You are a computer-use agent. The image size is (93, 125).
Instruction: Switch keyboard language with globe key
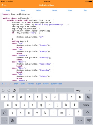click(12, 121)
